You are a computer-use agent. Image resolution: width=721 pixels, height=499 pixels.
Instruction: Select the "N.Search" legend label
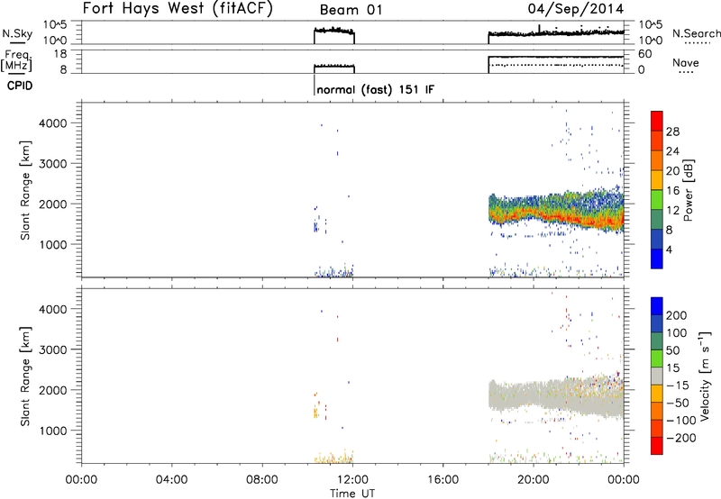[x=696, y=33]
